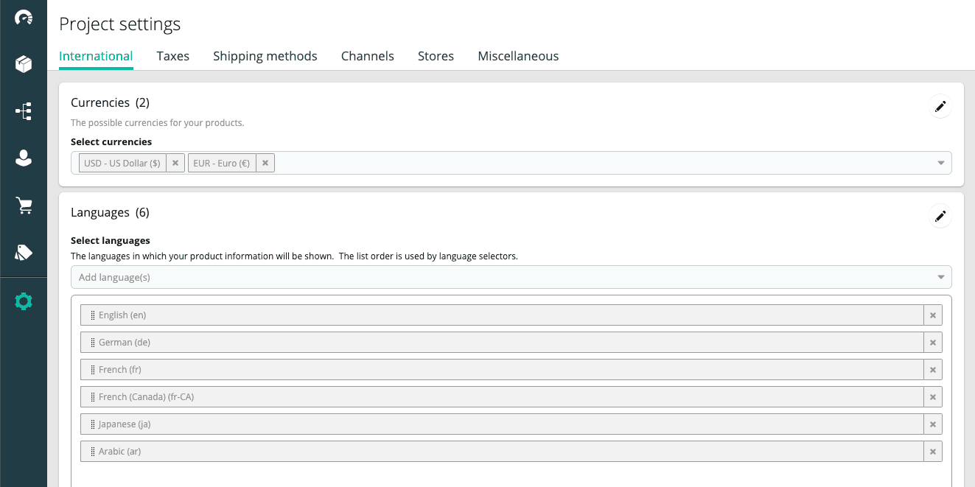Open the Channels tab
Viewport: 975px width, 487px height.
(x=367, y=56)
